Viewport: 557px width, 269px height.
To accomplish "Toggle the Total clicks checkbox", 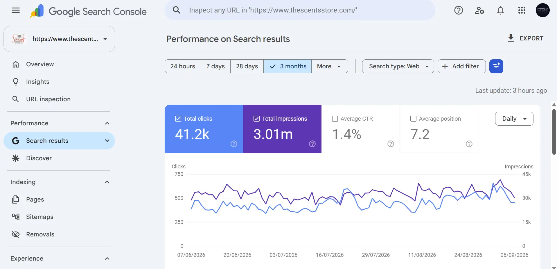I will [178, 119].
